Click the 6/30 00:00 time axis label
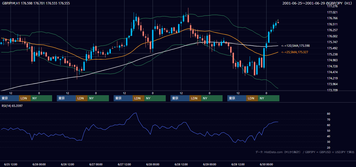The width and height of the screenshot is (356, 167). point(266,164)
